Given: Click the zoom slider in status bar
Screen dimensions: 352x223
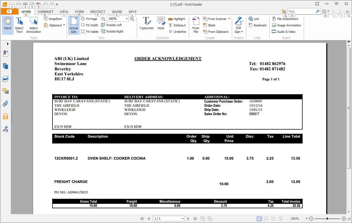Looking at the screenshot, I should tap(328, 219).
